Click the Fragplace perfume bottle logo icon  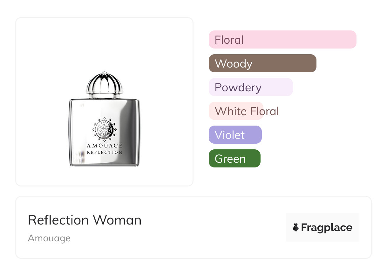(x=296, y=227)
